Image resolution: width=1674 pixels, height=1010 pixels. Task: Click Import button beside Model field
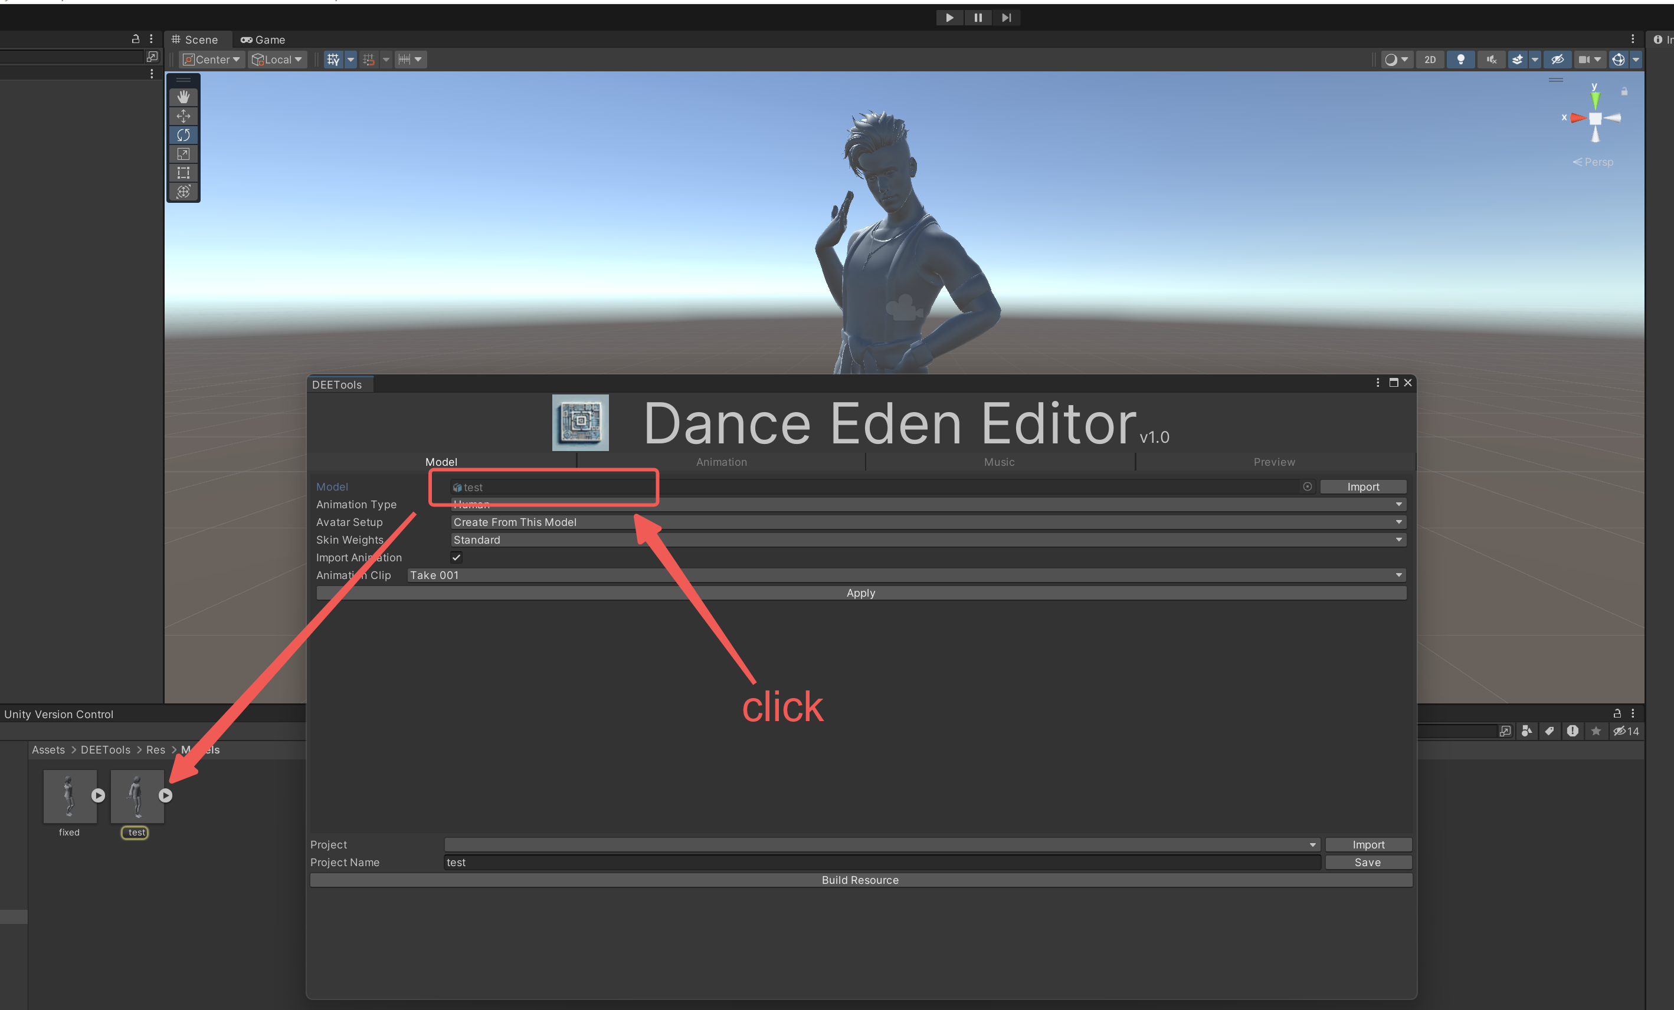click(1363, 486)
